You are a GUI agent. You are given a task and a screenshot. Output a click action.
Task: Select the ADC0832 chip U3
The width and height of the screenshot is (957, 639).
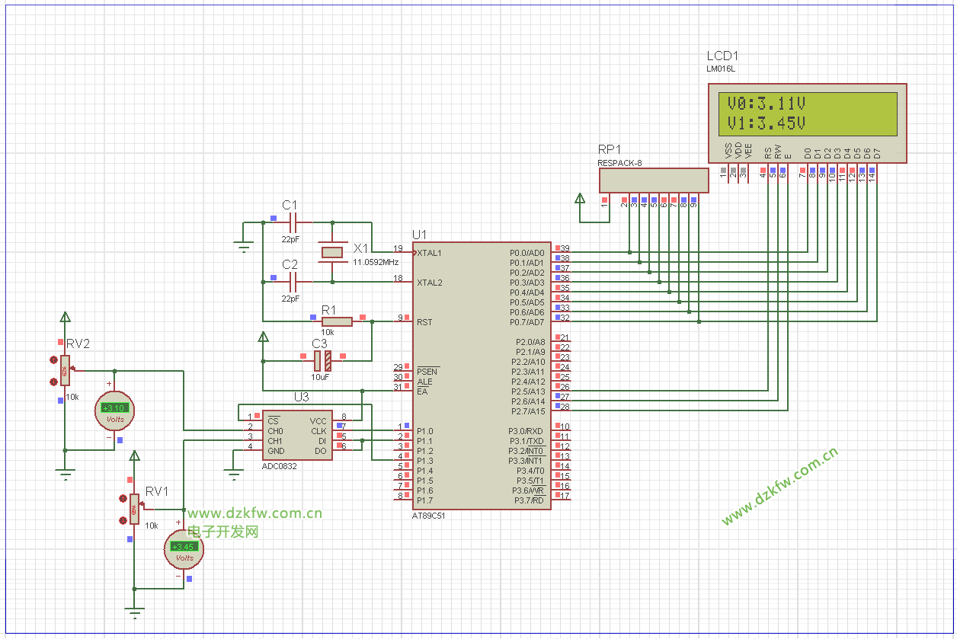pyautogui.click(x=296, y=436)
